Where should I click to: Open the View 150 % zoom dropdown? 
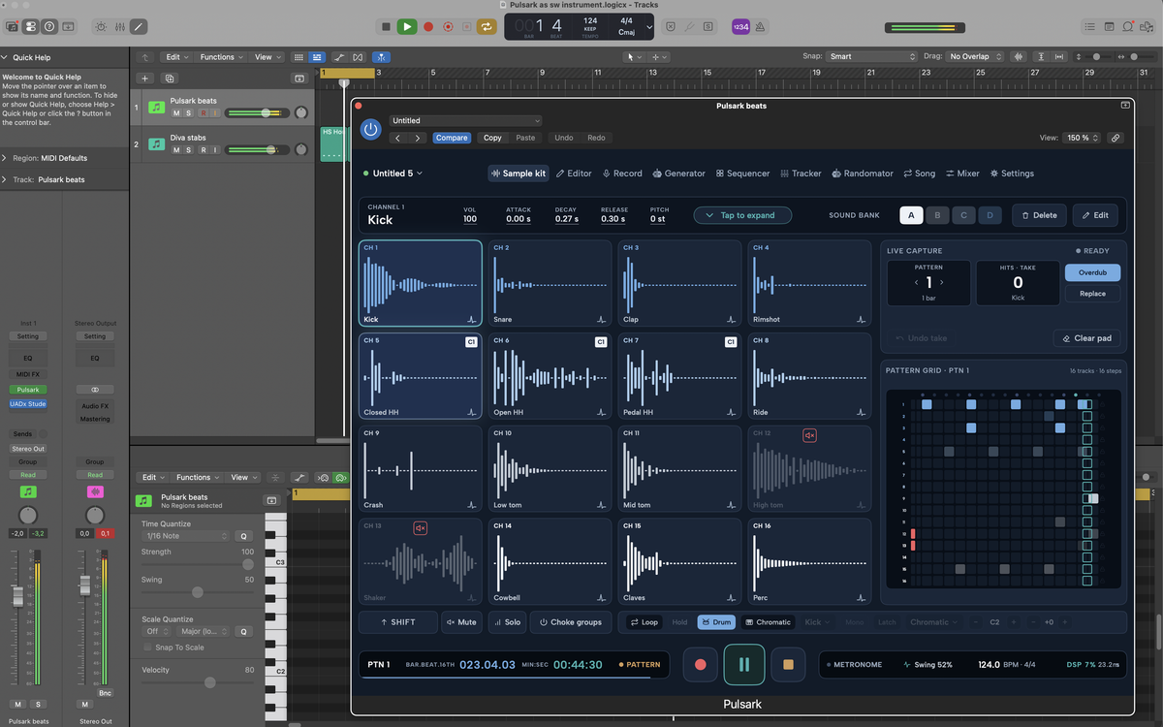click(1084, 138)
